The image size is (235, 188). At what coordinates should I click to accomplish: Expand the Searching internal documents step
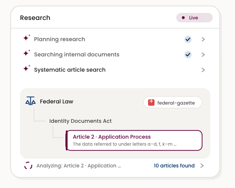coord(203,55)
